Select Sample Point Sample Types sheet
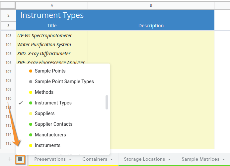Screen dimensions: 230x166 point(64,82)
